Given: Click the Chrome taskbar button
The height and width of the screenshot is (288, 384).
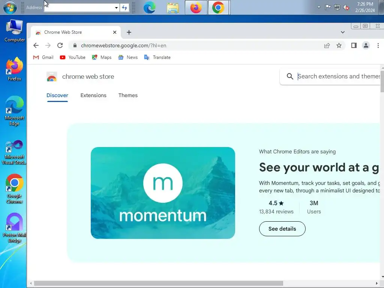Looking at the screenshot, I should [218, 7].
